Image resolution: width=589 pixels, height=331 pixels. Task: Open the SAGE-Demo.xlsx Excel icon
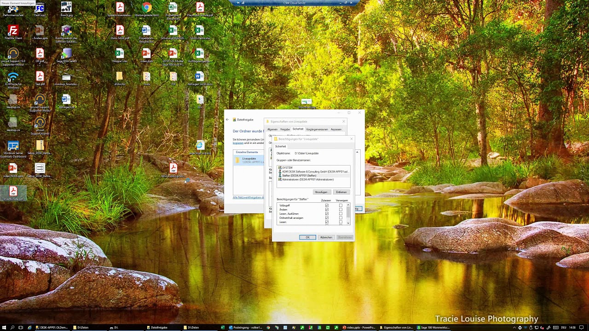[x=200, y=33]
